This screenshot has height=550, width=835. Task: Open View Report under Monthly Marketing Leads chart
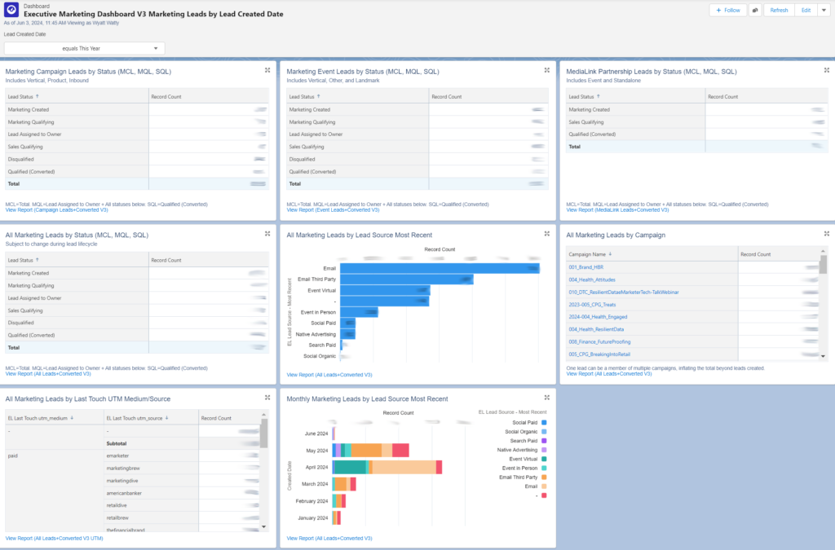pos(329,539)
